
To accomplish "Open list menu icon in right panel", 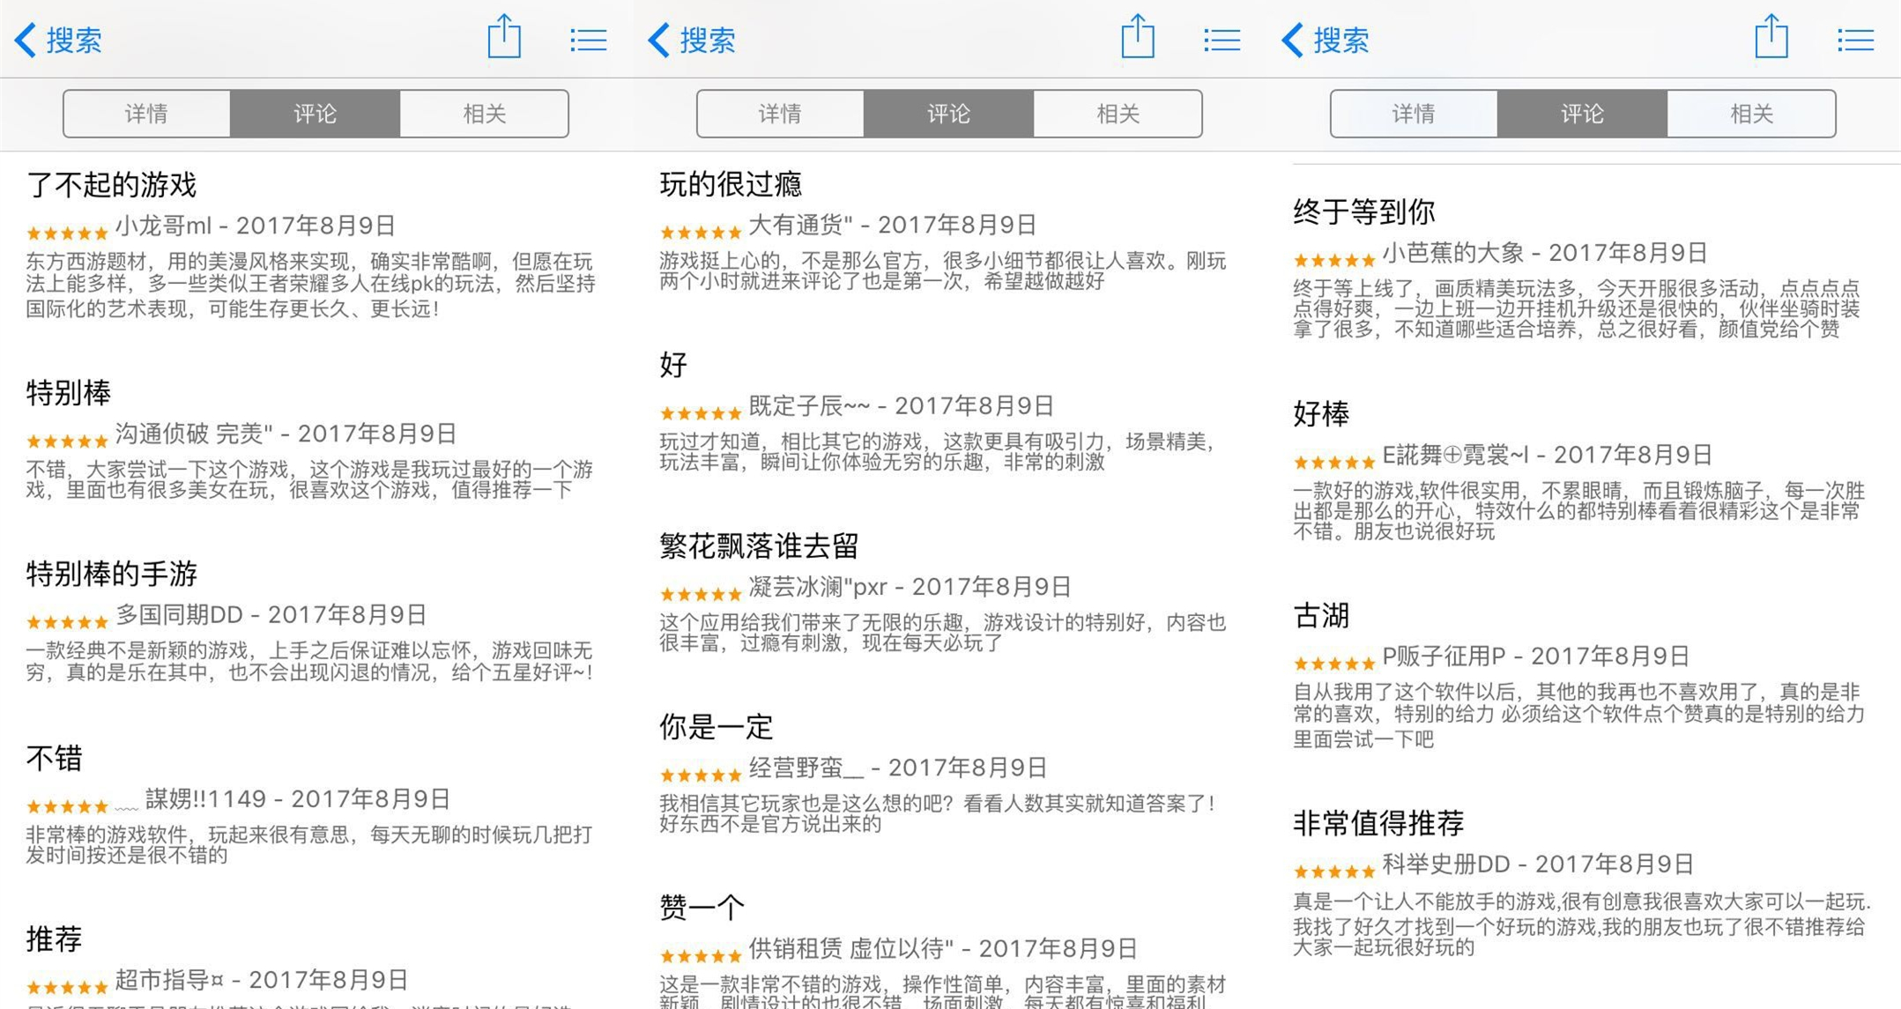I will tap(1855, 40).
